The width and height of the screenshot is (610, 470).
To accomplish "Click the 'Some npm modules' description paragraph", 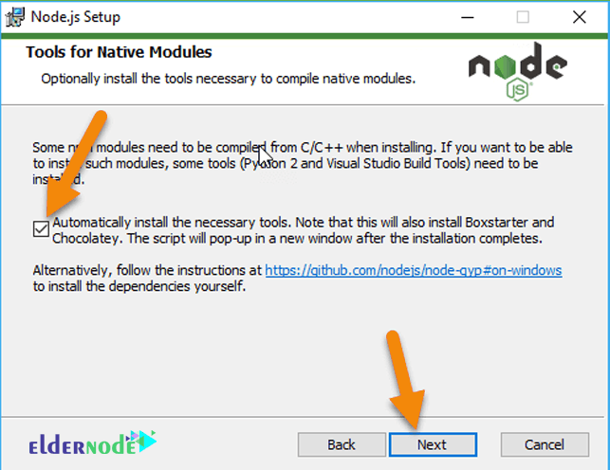I will pos(303,163).
